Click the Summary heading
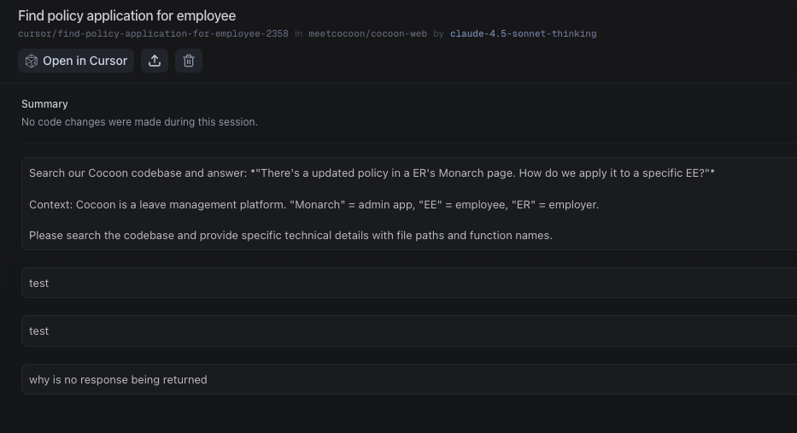The width and height of the screenshot is (797, 433). tap(44, 103)
